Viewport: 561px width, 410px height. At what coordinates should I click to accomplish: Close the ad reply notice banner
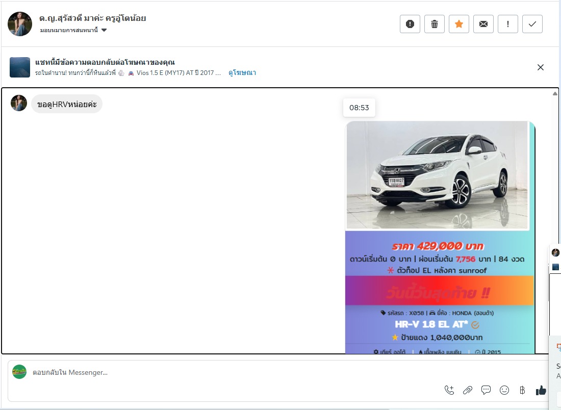tap(540, 67)
